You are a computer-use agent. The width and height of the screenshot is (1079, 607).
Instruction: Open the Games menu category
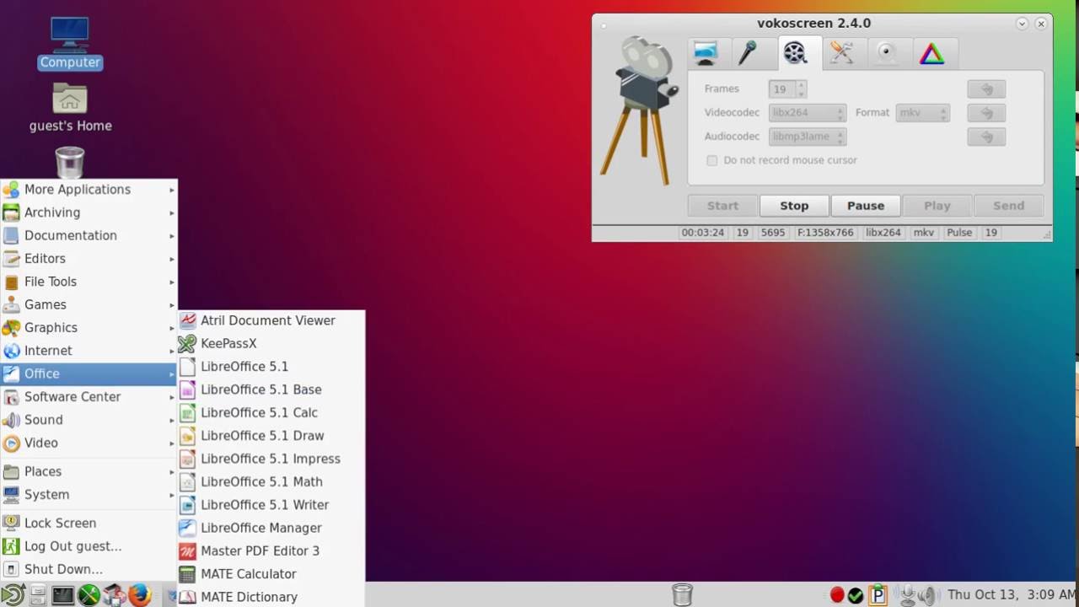(89, 304)
